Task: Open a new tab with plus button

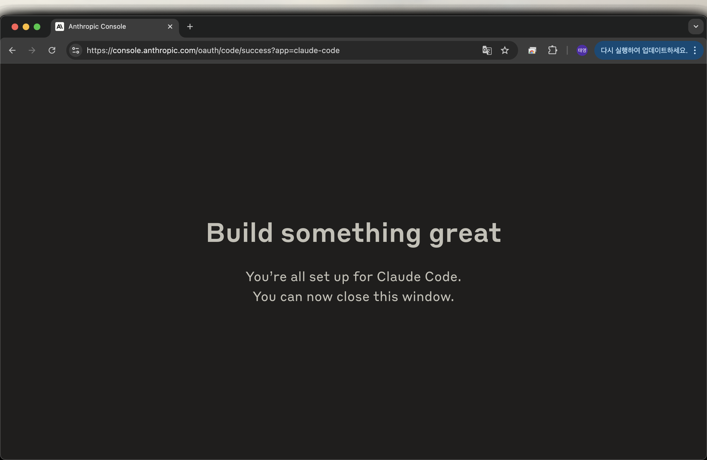Action: [190, 27]
